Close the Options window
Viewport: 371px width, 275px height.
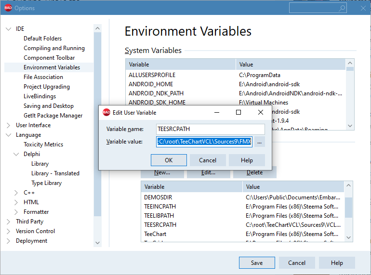[363, 8]
